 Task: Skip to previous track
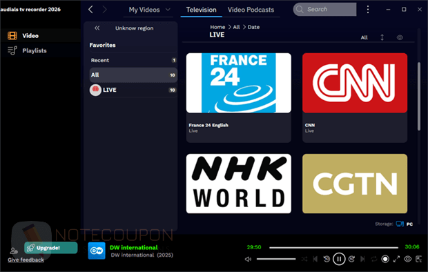click(315, 259)
